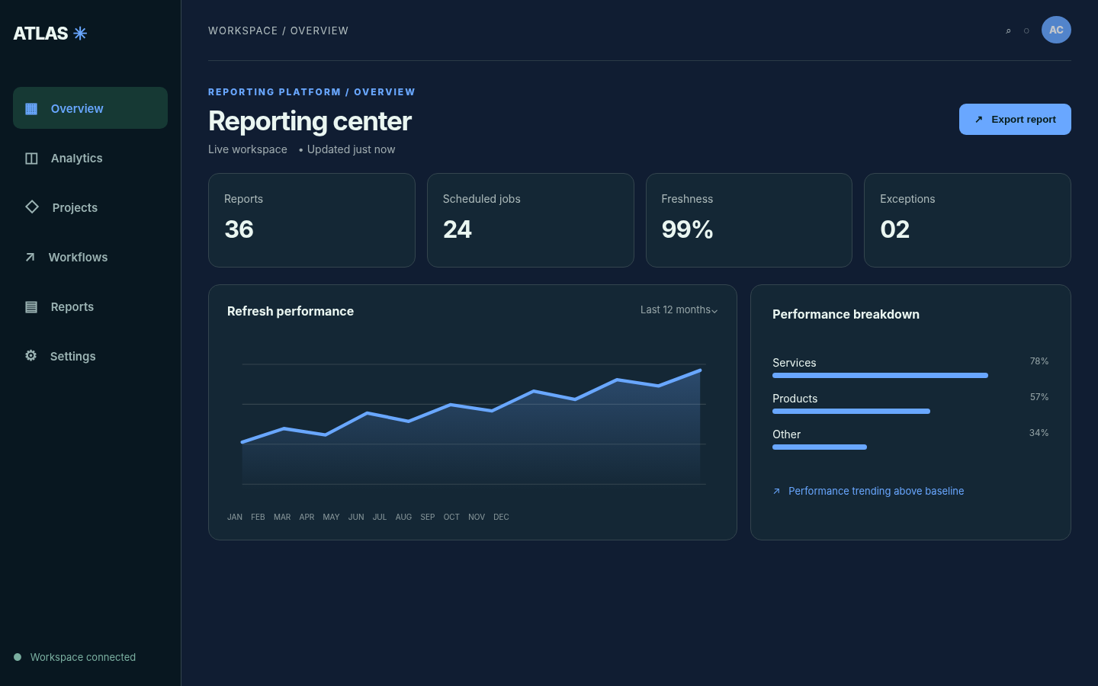Screen dimensions: 1098x686
Task: Click the Products progress bar
Action: 851,411
